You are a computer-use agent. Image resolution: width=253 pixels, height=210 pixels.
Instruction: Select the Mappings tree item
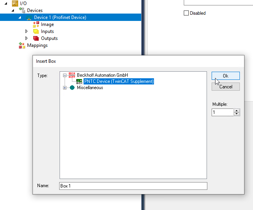(37, 45)
